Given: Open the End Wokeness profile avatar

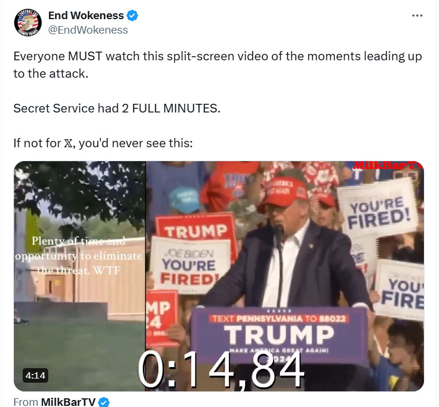Looking at the screenshot, I should pyautogui.click(x=28, y=23).
